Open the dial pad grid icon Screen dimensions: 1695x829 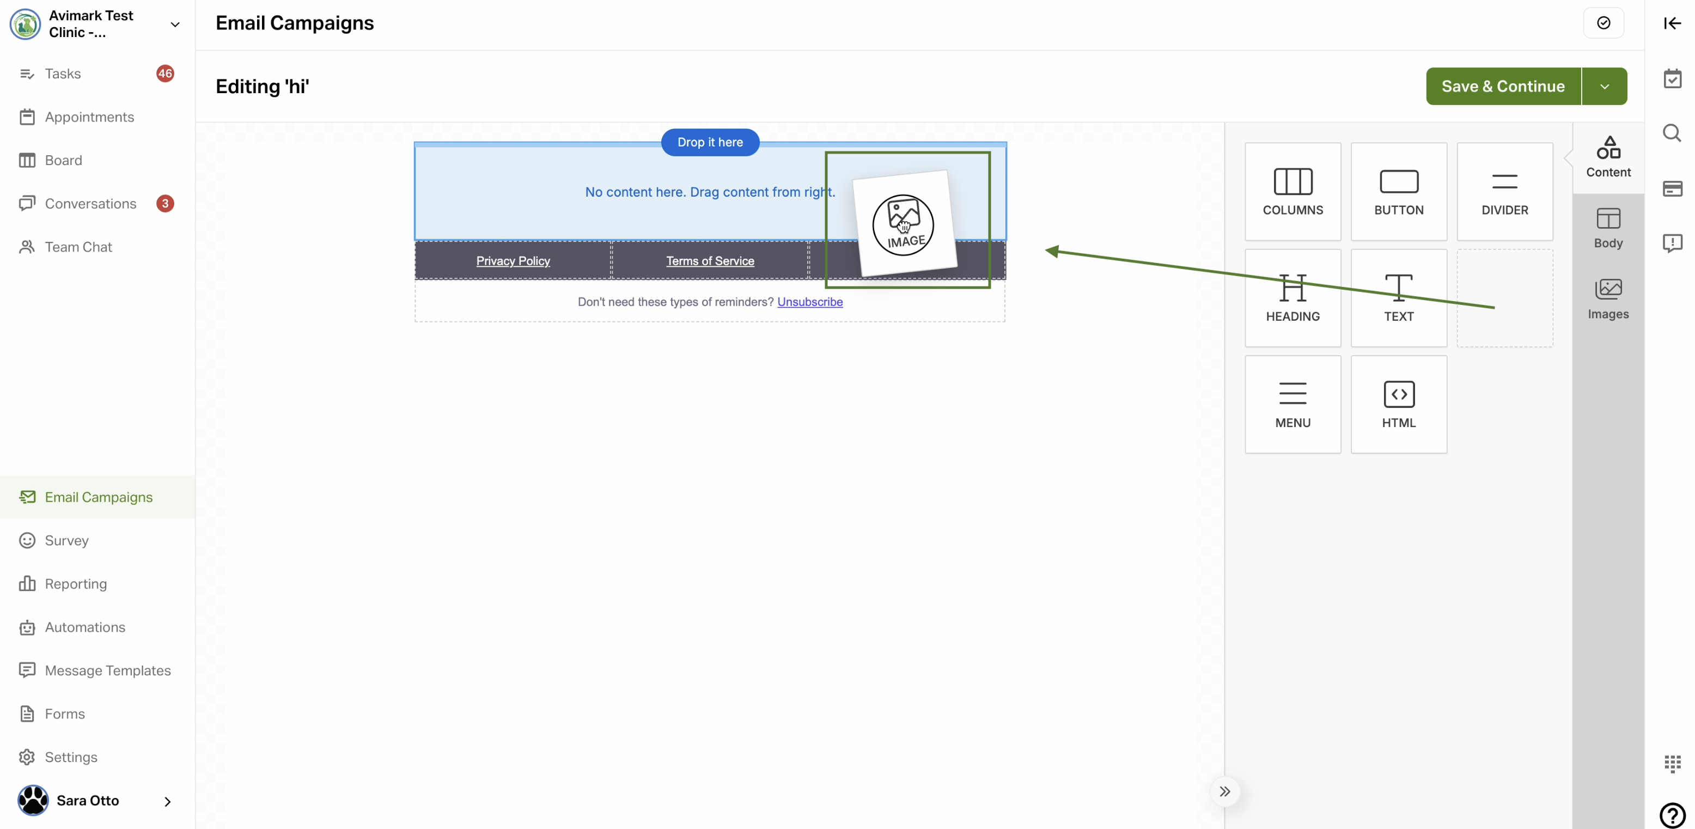point(1672,763)
